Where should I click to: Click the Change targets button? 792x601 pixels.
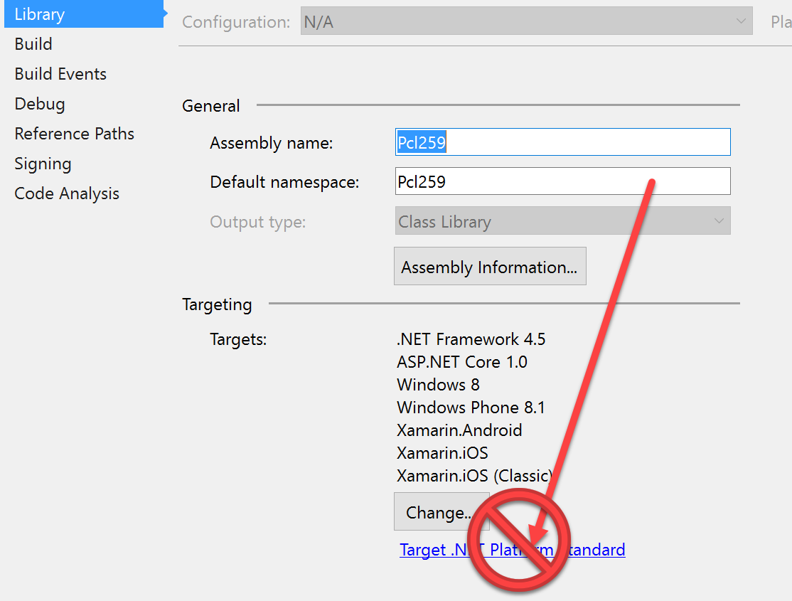[442, 511]
